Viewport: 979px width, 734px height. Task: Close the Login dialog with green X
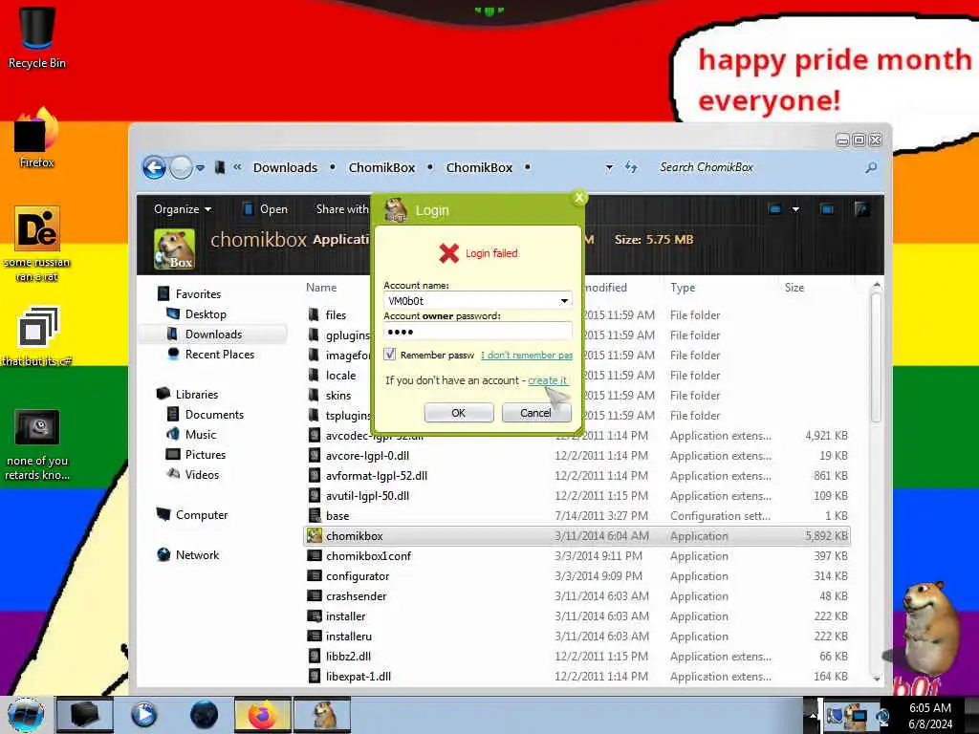[x=578, y=198]
